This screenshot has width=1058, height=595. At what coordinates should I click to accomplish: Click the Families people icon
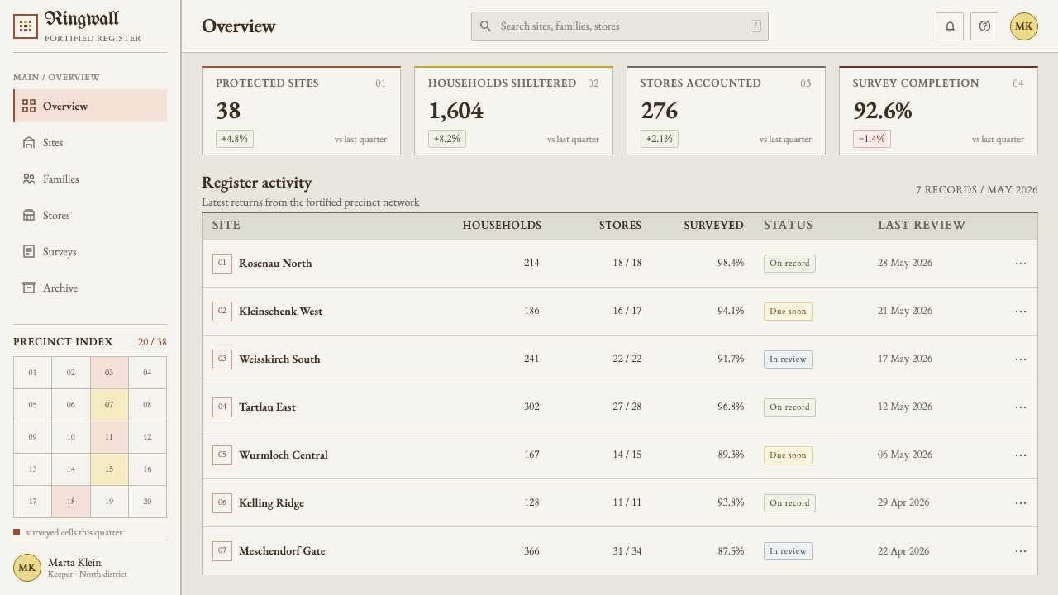(29, 179)
